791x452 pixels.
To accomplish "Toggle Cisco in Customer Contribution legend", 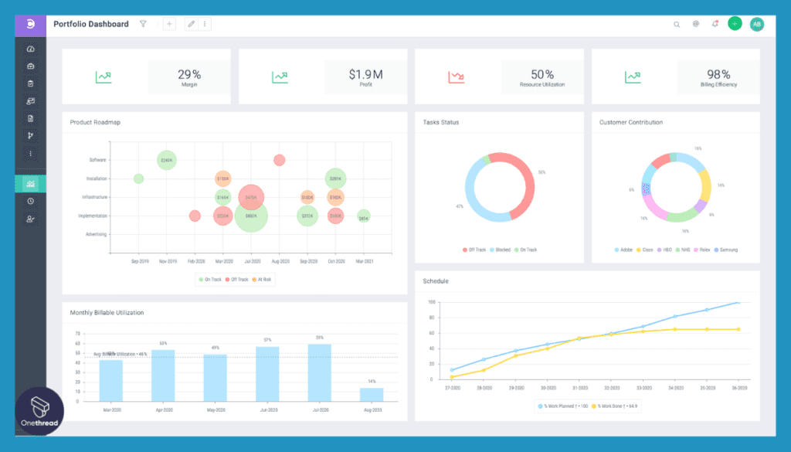I will tap(645, 250).
